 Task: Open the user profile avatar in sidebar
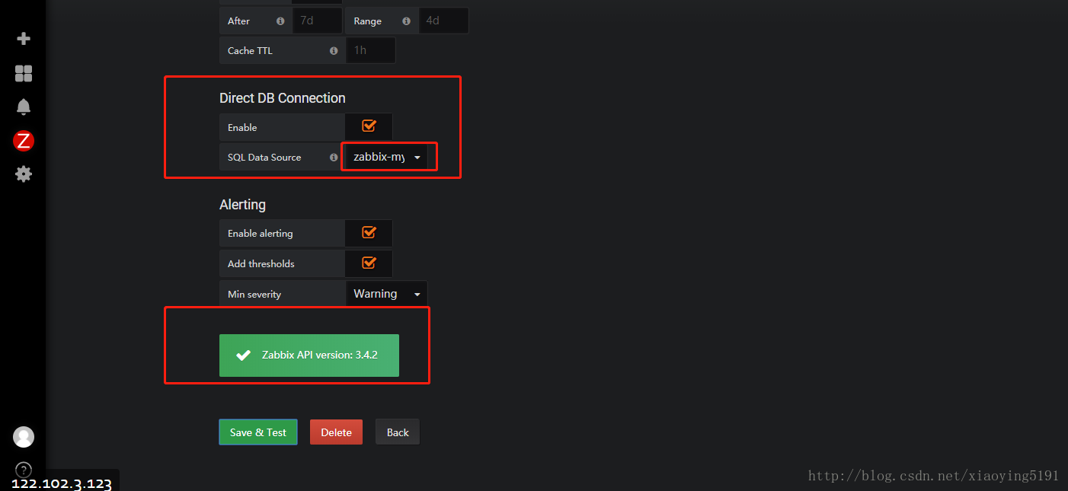pos(24,436)
